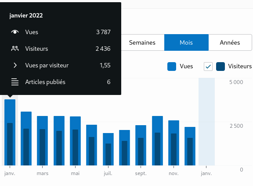Click the sept. bar in the chart
Viewport: 253px width, 186px height.
point(141,145)
